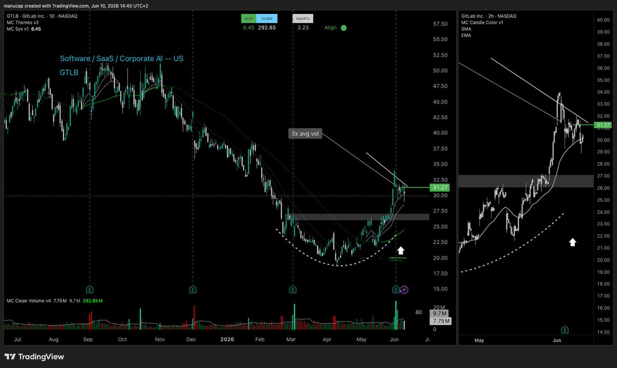Click the purple lightning event icon

tap(405, 290)
